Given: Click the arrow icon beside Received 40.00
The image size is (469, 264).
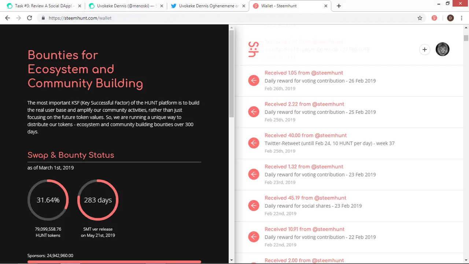Looking at the screenshot, I should (254, 143).
